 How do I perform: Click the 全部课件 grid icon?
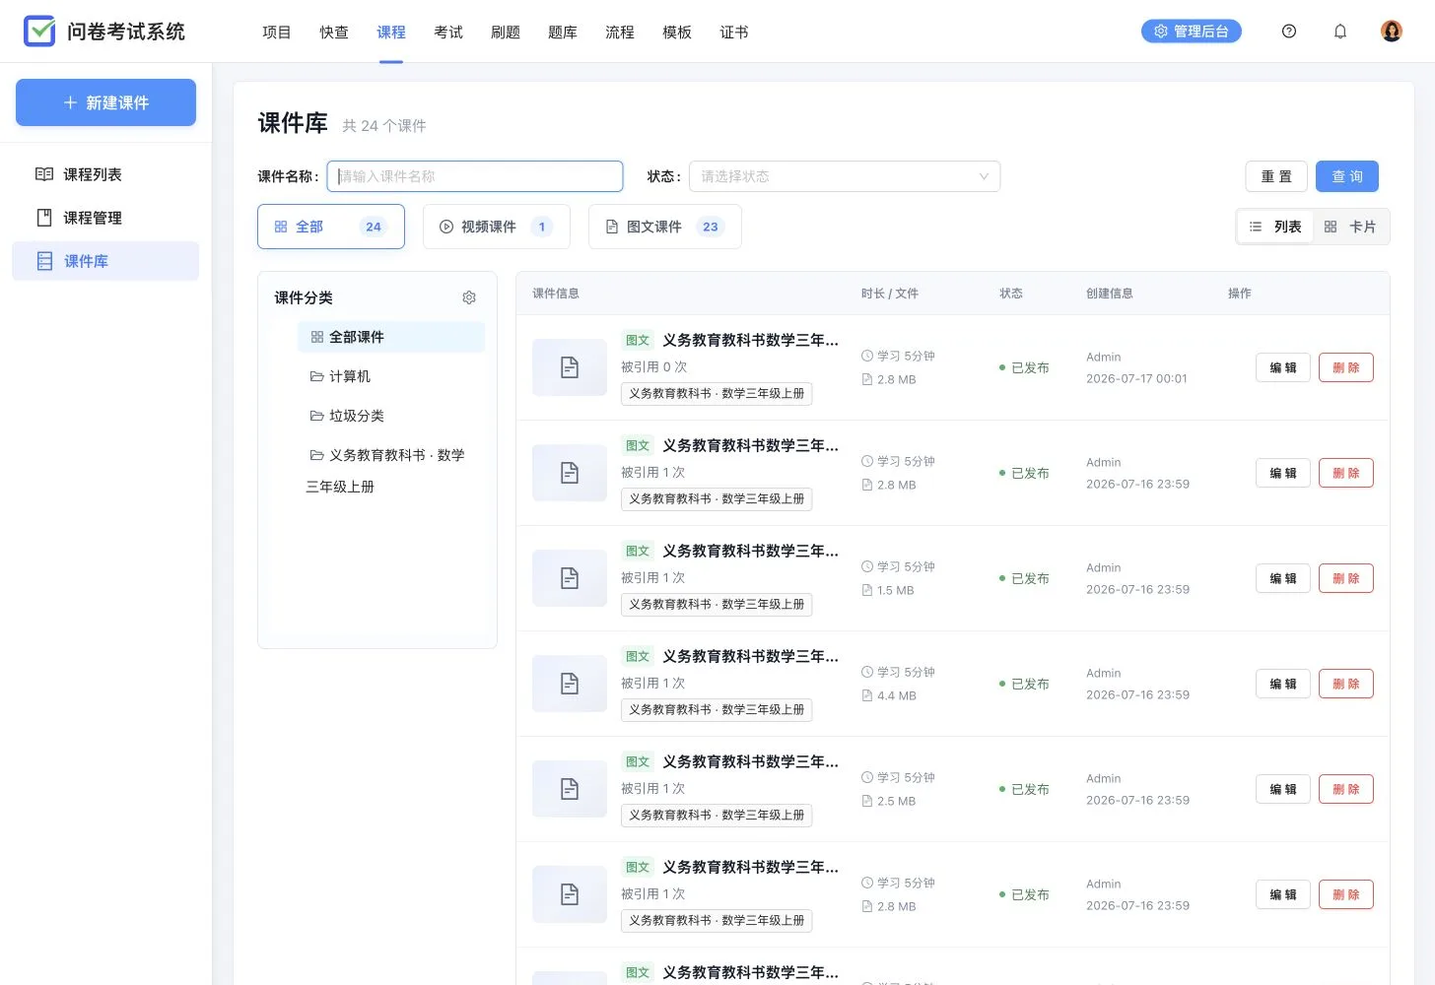coord(317,337)
